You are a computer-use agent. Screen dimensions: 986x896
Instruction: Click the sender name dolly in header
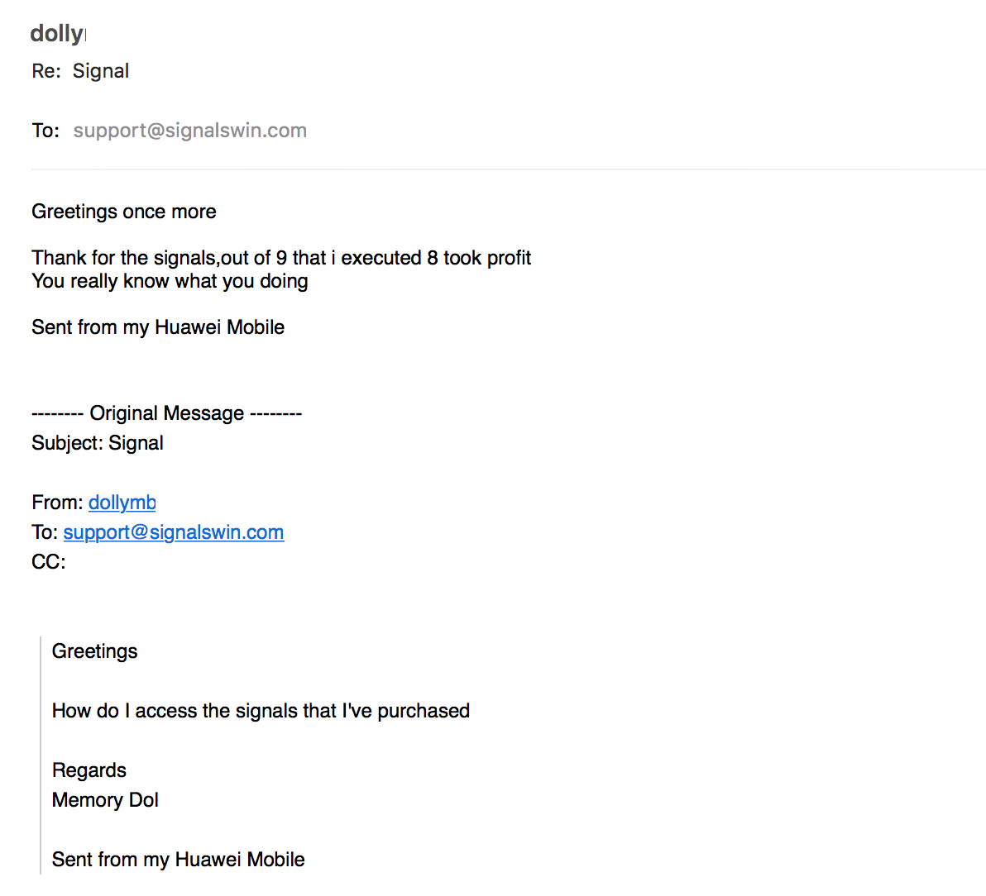point(57,33)
